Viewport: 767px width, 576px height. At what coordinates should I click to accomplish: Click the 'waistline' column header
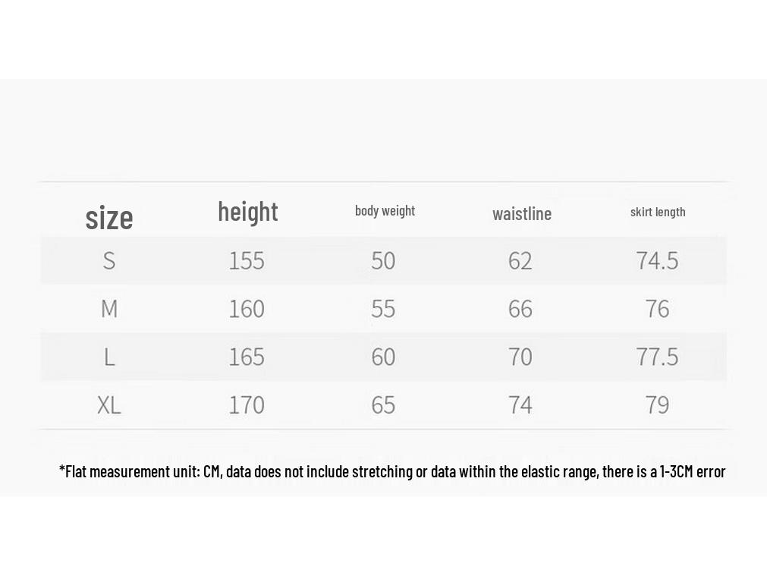522,214
